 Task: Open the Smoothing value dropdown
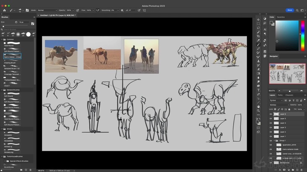click(118, 10)
